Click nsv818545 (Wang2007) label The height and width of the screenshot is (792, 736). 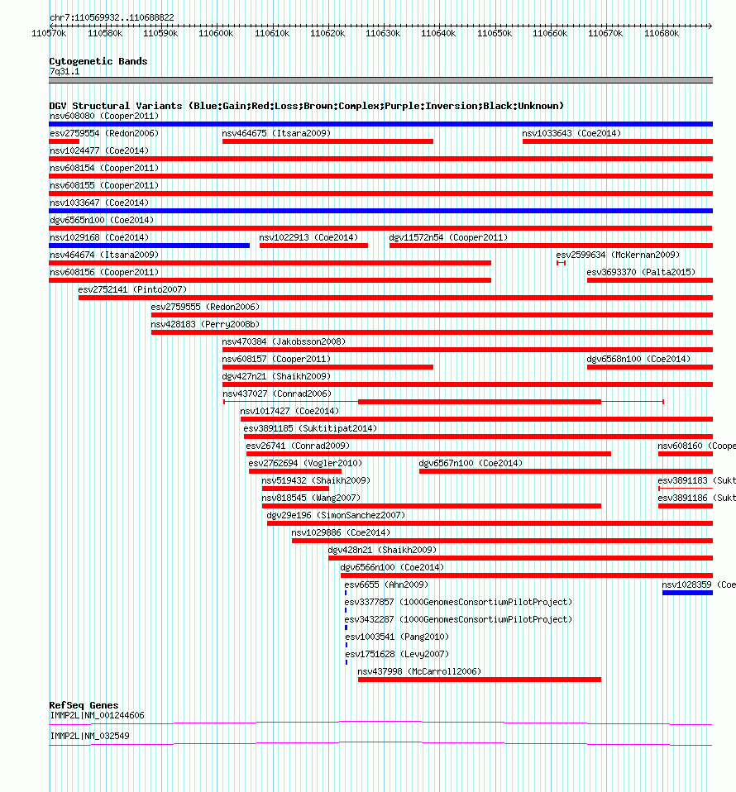[311, 498]
